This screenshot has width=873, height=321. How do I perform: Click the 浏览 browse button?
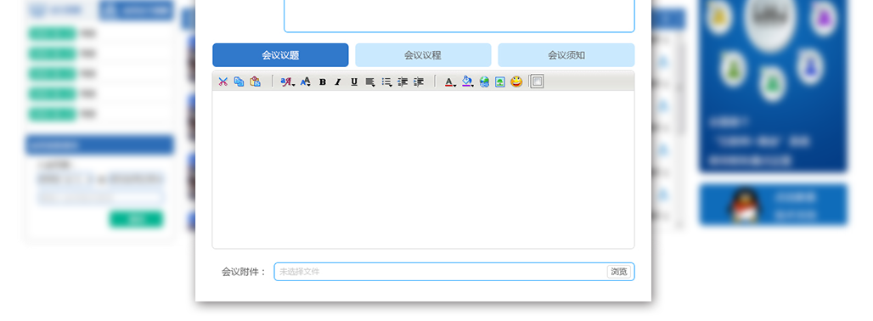point(618,272)
